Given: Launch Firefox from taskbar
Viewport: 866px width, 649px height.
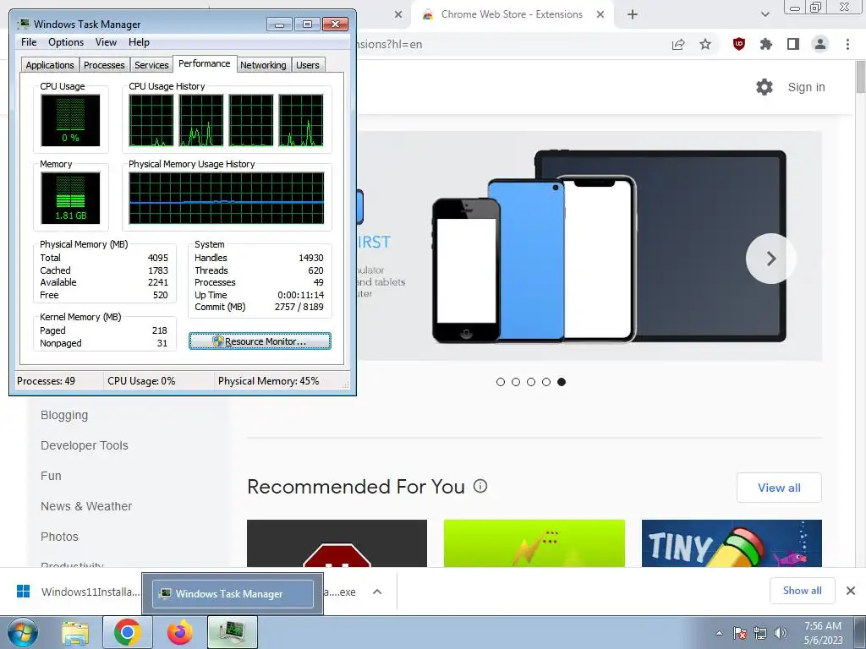Looking at the screenshot, I should pyautogui.click(x=180, y=632).
